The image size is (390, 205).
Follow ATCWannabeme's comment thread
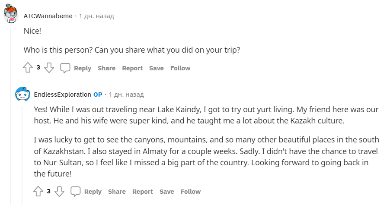(180, 68)
